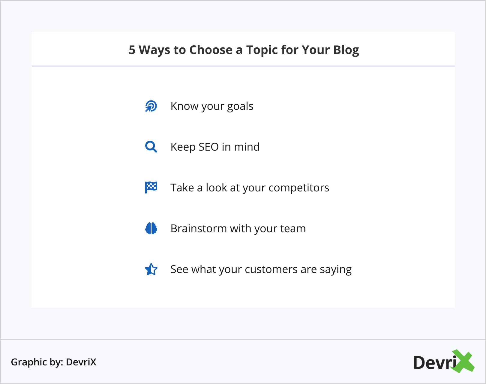Click the word 'competitors' in the third item
Image resolution: width=486 pixels, height=384 pixels.
pyautogui.click(x=298, y=188)
